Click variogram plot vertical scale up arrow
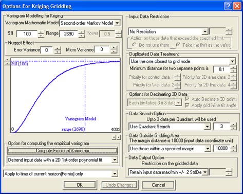Viewport: 243px width, 194px height. (x=7, y=60)
